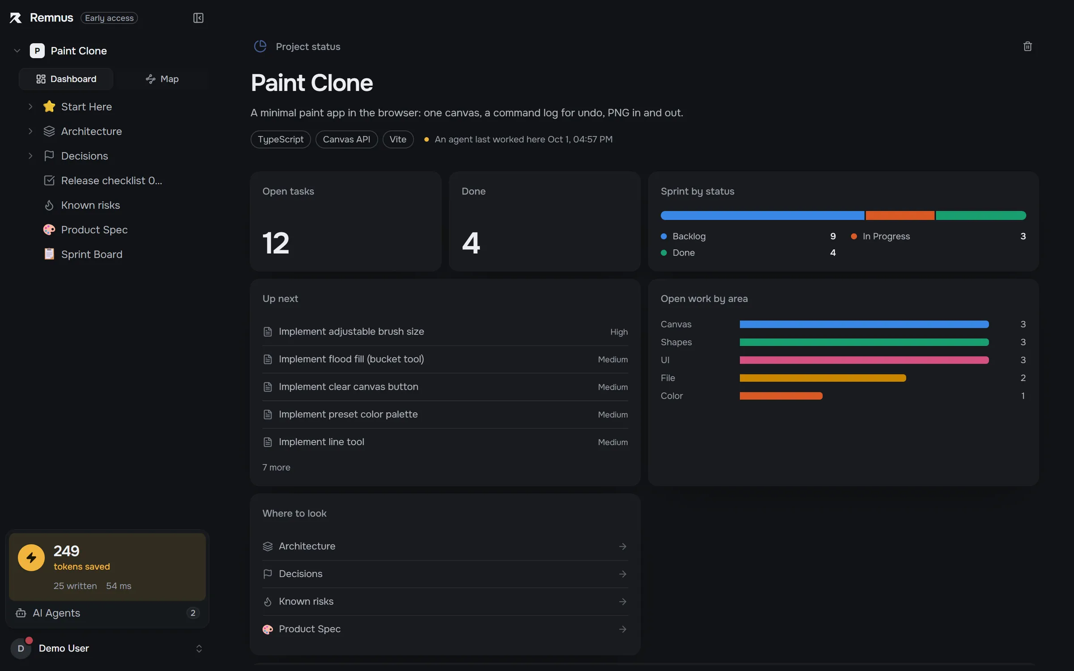Collapse the Paint Clone project tree
The width and height of the screenshot is (1074, 671).
17,51
